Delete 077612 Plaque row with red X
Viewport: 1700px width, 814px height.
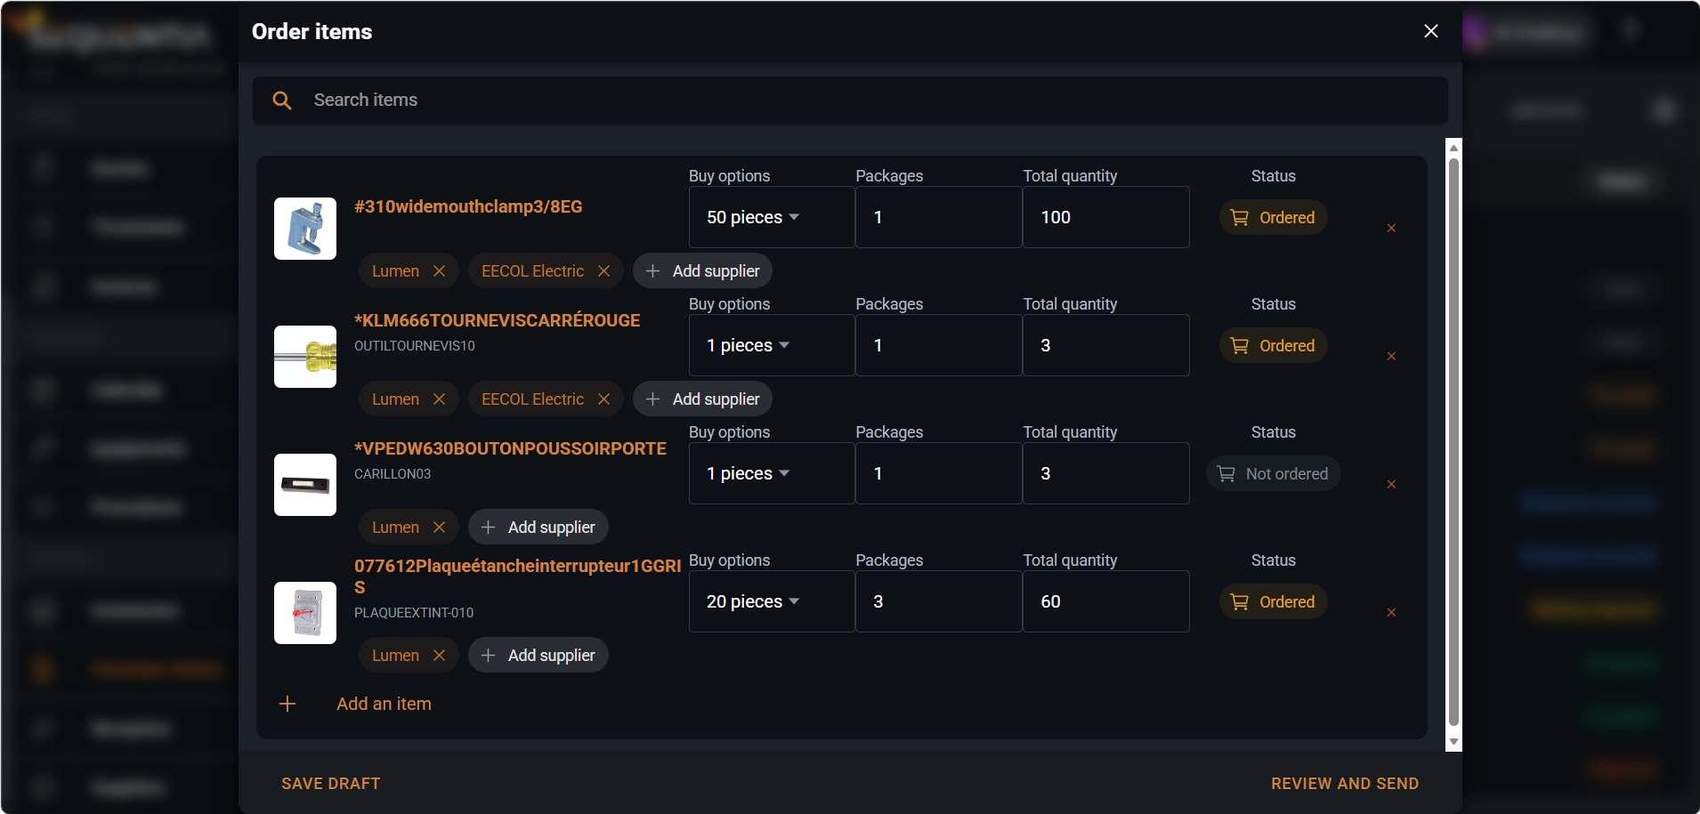(1391, 613)
